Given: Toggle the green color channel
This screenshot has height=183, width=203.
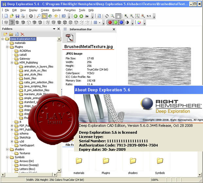Looking at the screenshot, I should point(116,22).
